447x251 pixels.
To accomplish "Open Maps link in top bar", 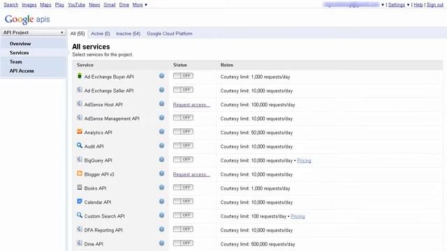I will point(45,5).
